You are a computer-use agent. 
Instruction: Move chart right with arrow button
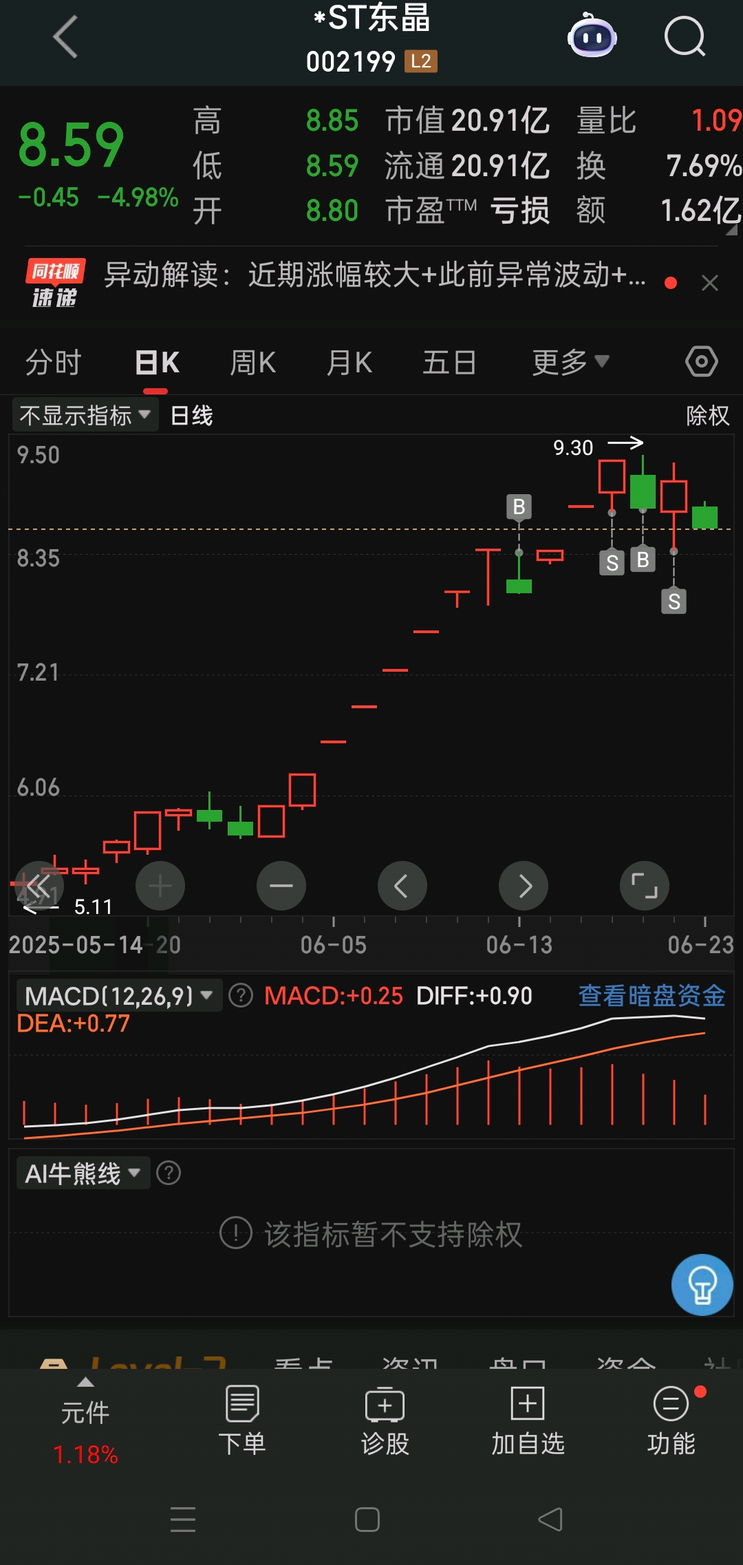pyautogui.click(x=524, y=886)
